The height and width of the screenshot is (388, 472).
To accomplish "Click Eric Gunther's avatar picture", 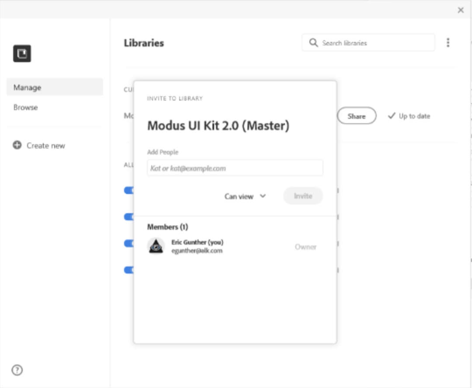I will click(156, 246).
